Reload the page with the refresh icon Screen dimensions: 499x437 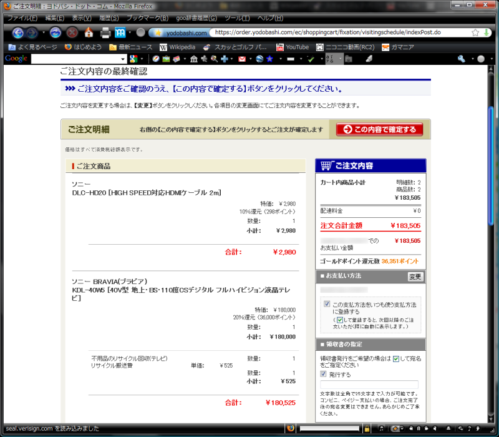(56, 33)
